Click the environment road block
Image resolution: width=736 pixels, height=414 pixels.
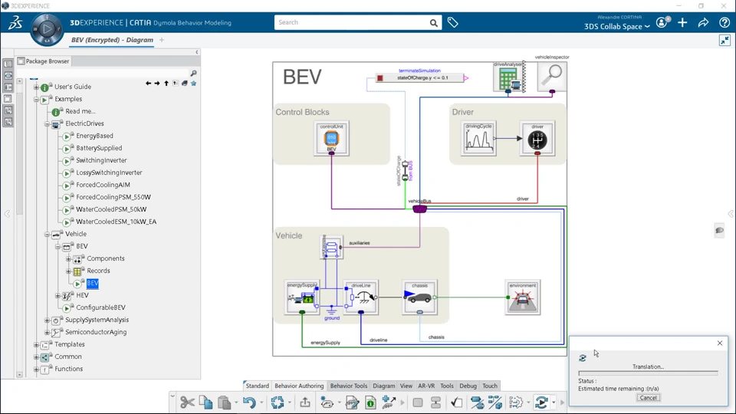[522, 297]
